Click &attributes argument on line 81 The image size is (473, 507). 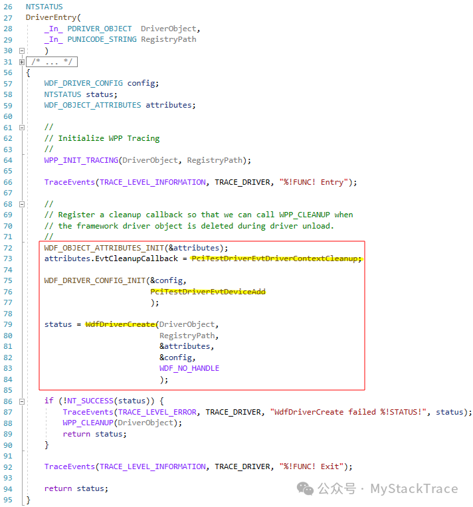coord(185,347)
